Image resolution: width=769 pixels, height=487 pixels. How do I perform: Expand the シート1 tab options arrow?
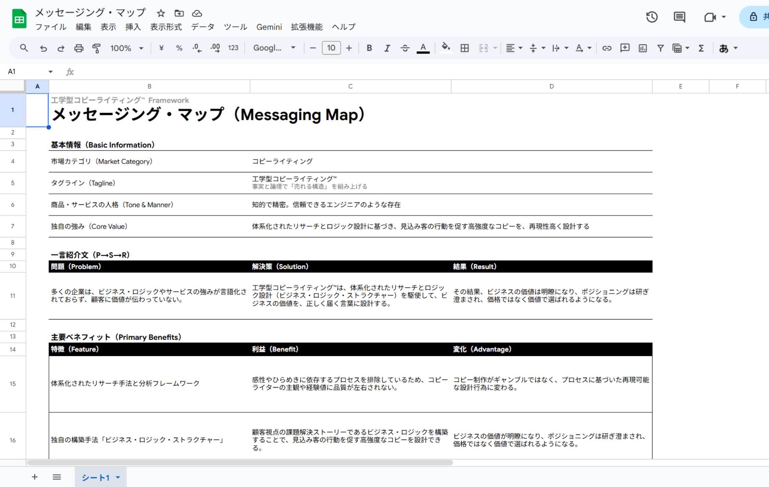(x=118, y=477)
